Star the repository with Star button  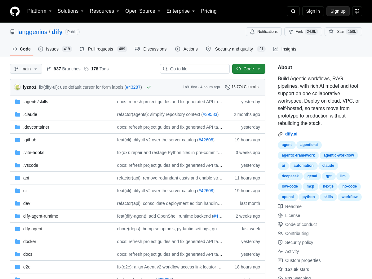(x=343, y=32)
